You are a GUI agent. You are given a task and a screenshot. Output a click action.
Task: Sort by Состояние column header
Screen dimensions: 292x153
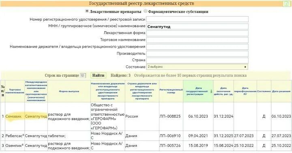[x=264, y=91]
